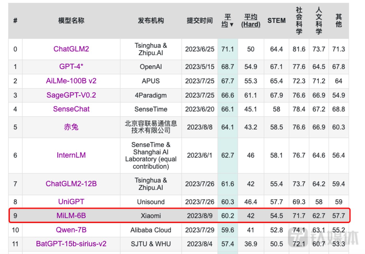Sort by the 平均(Hard) column header
365x254 pixels.
click(x=251, y=21)
